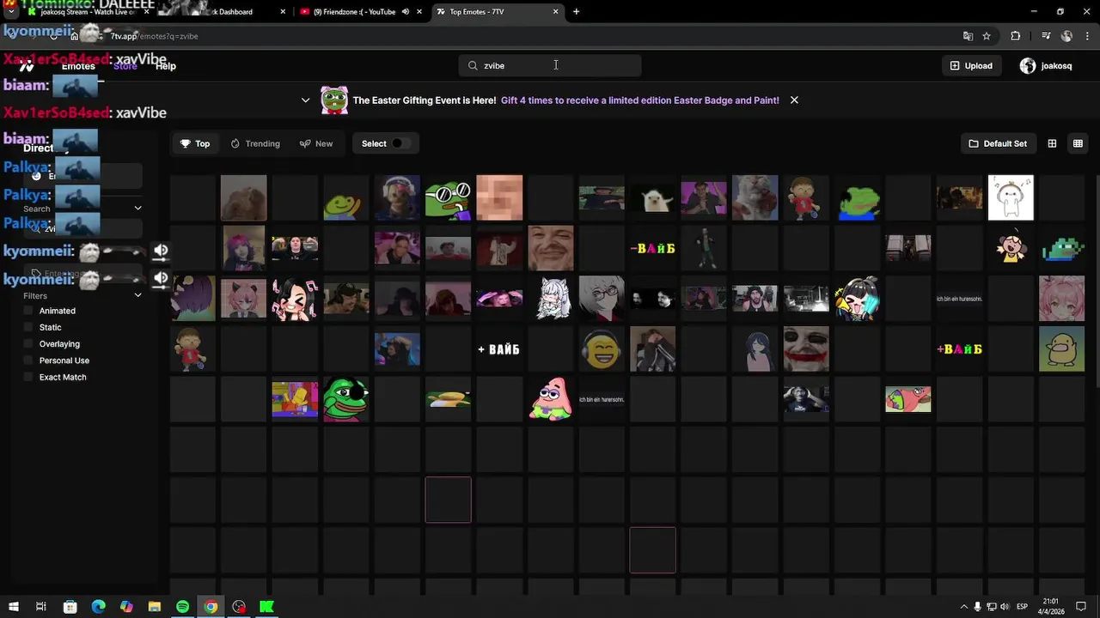
Task: Switch to the compact grid layout icon
Action: click(x=1078, y=143)
